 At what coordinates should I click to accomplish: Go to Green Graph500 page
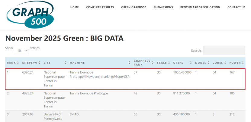pos(134,7)
